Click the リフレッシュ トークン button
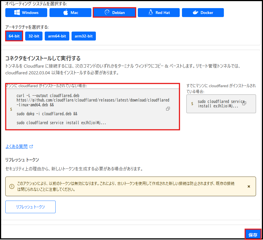 click(30, 207)
